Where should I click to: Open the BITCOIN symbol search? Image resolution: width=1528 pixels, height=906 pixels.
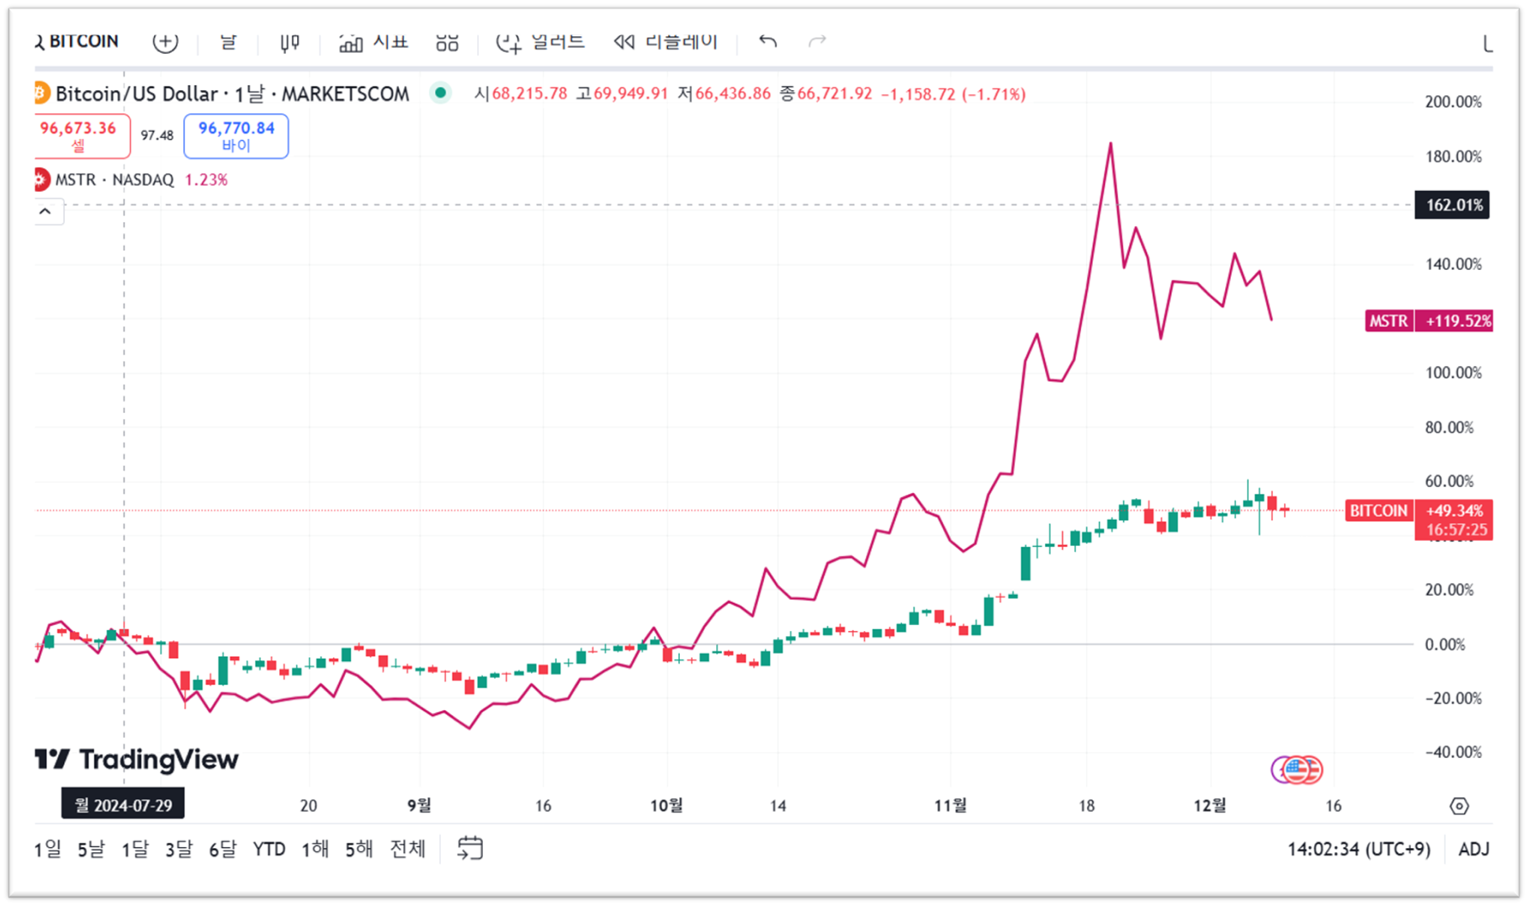pos(76,41)
